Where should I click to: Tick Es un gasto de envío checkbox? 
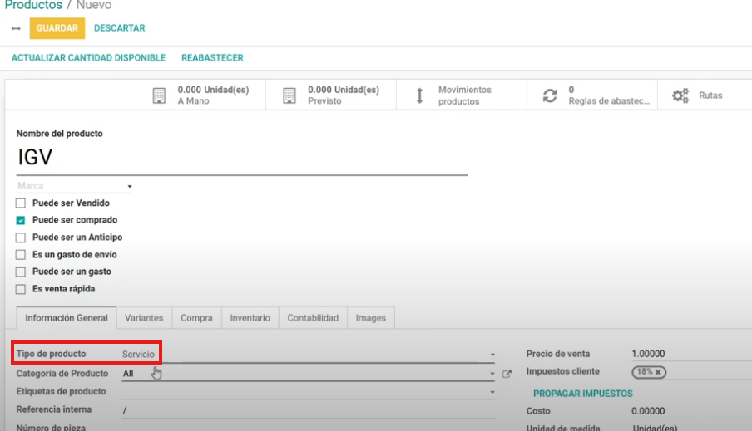[21, 255]
